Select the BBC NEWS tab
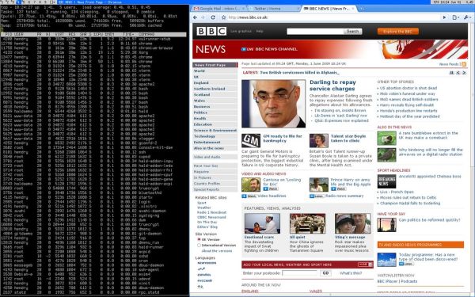The height and width of the screenshot is (297, 475). point(329,9)
